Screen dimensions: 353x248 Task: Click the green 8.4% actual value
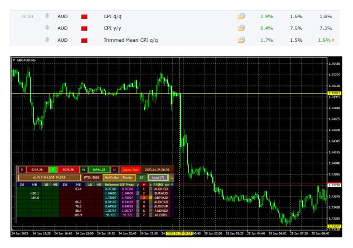[267, 28]
